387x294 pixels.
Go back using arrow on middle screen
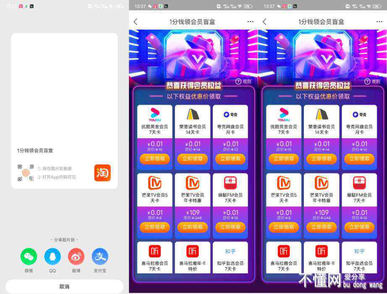(x=136, y=22)
